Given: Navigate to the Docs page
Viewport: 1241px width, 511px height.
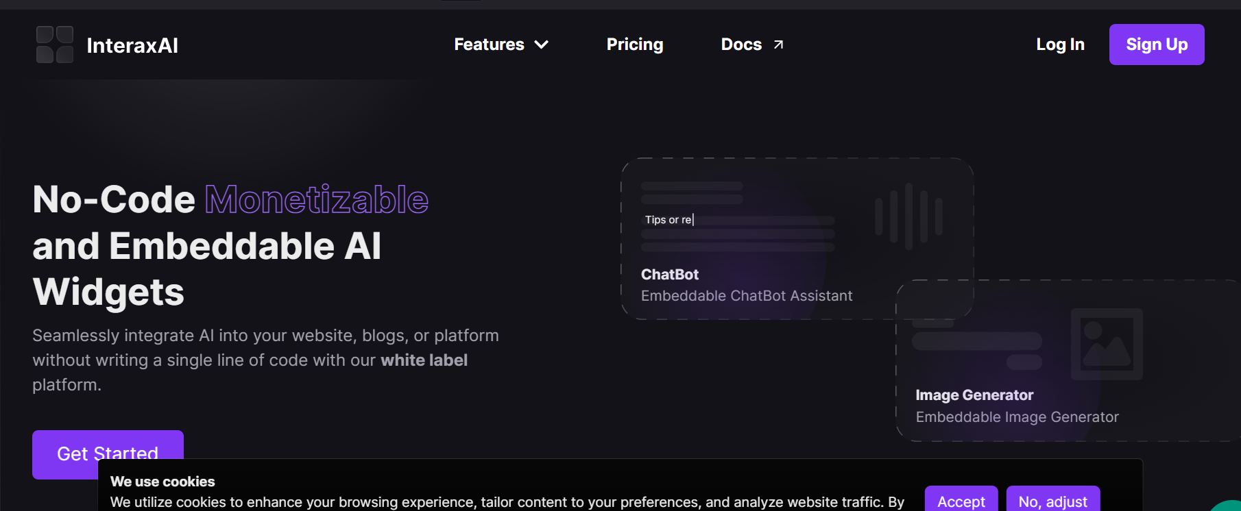Looking at the screenshot, I should (741, 44).
